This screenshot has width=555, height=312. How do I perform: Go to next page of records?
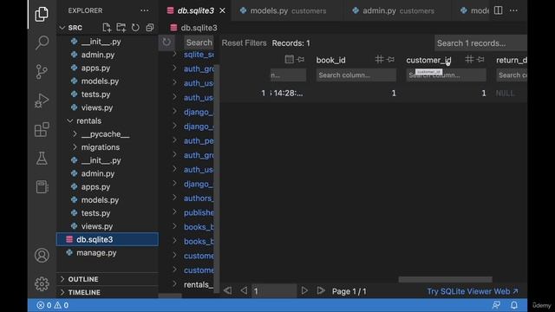(x=304, y=291)
